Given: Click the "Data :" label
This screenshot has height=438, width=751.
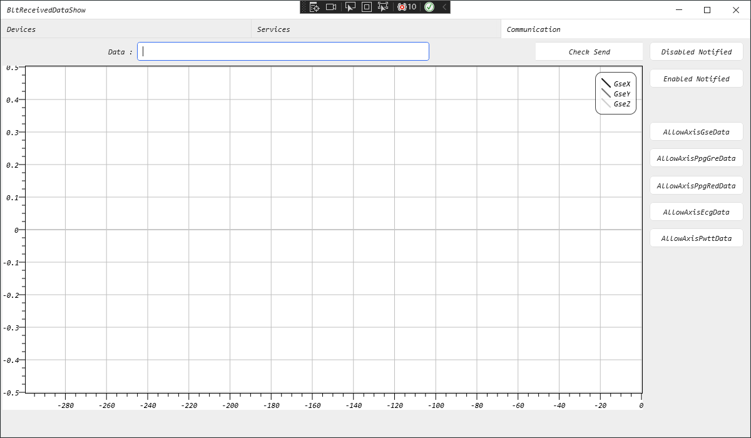Looking at the screenshot, I should [120, 52].
